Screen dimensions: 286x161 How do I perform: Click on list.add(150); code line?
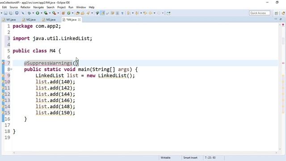click(55, 113)
